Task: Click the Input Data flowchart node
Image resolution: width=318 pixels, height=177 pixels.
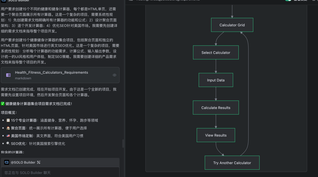Action: point(216,80)
